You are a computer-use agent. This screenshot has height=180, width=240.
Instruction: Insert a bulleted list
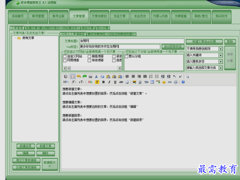pos(157,77)
